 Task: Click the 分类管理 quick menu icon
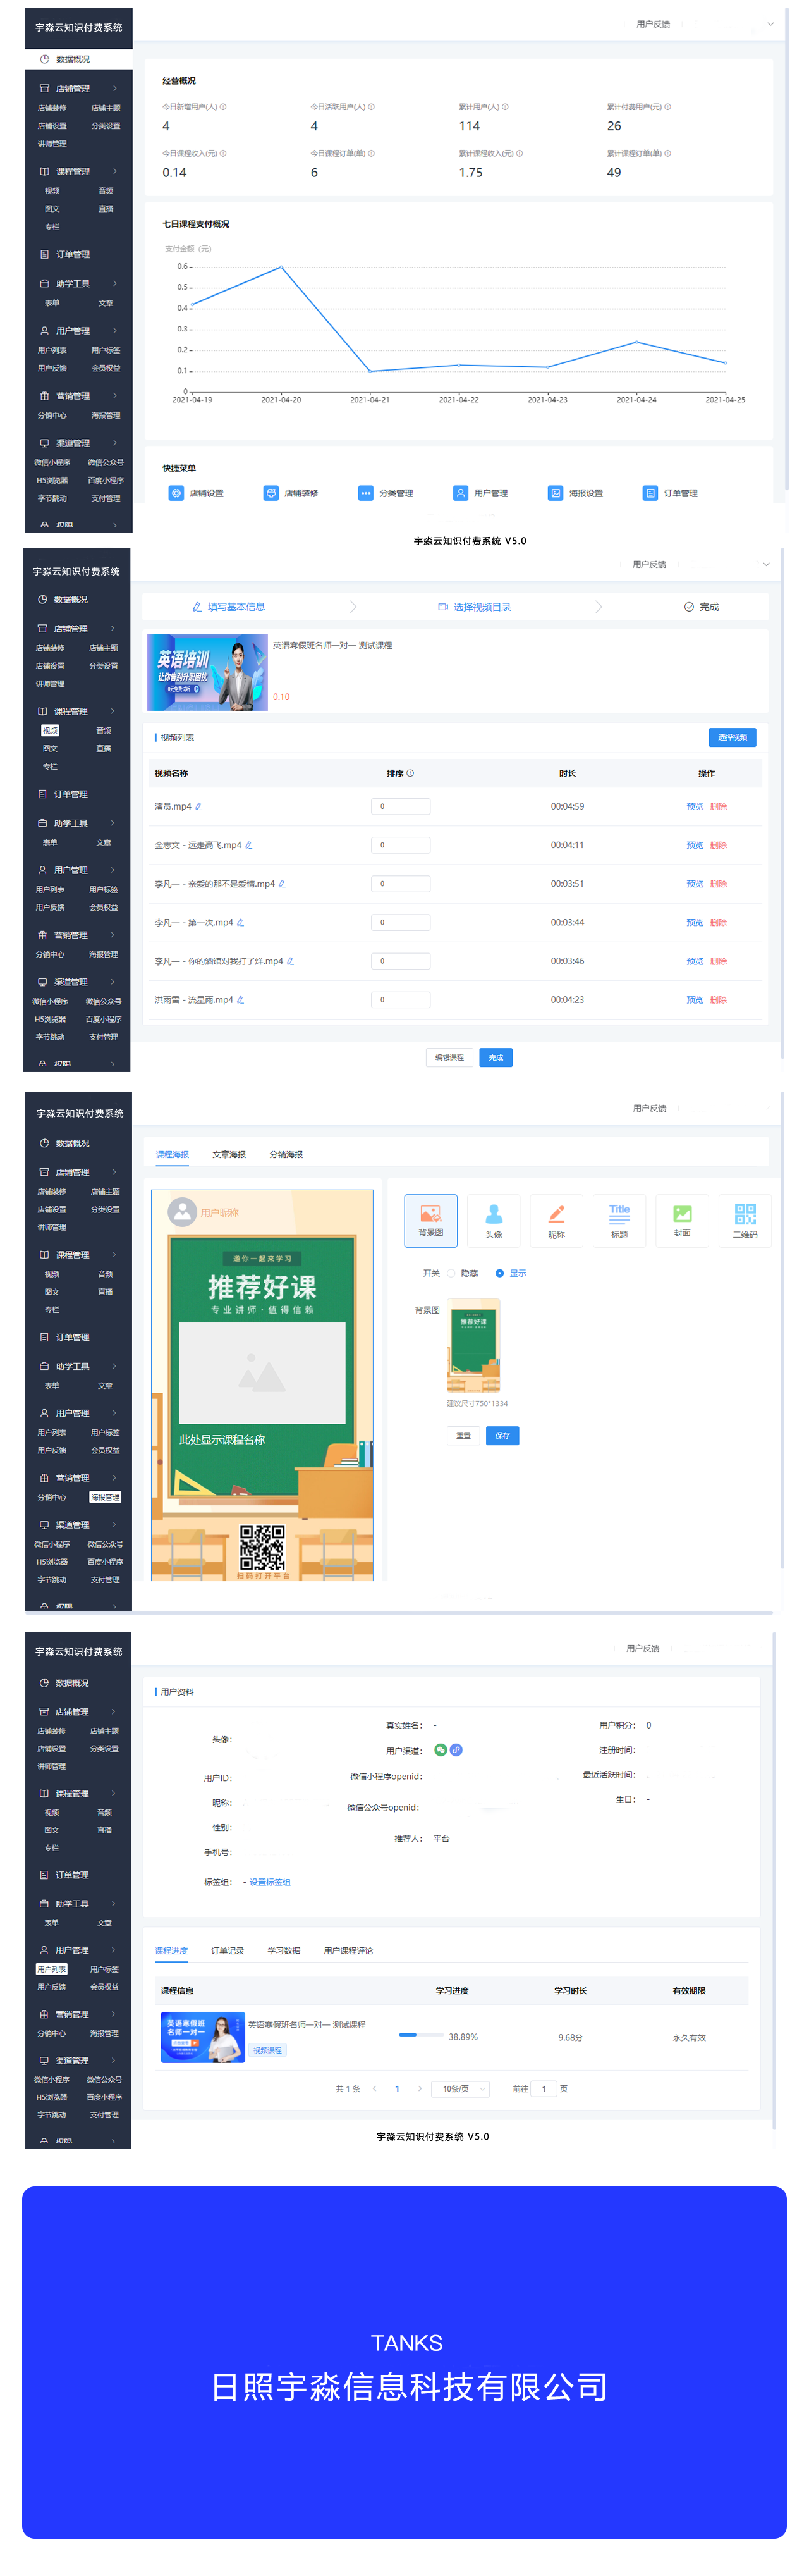coord(365,493)
